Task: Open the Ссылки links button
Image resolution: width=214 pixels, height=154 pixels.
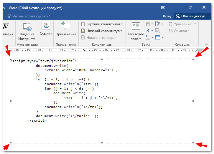Action: point(46,29)
